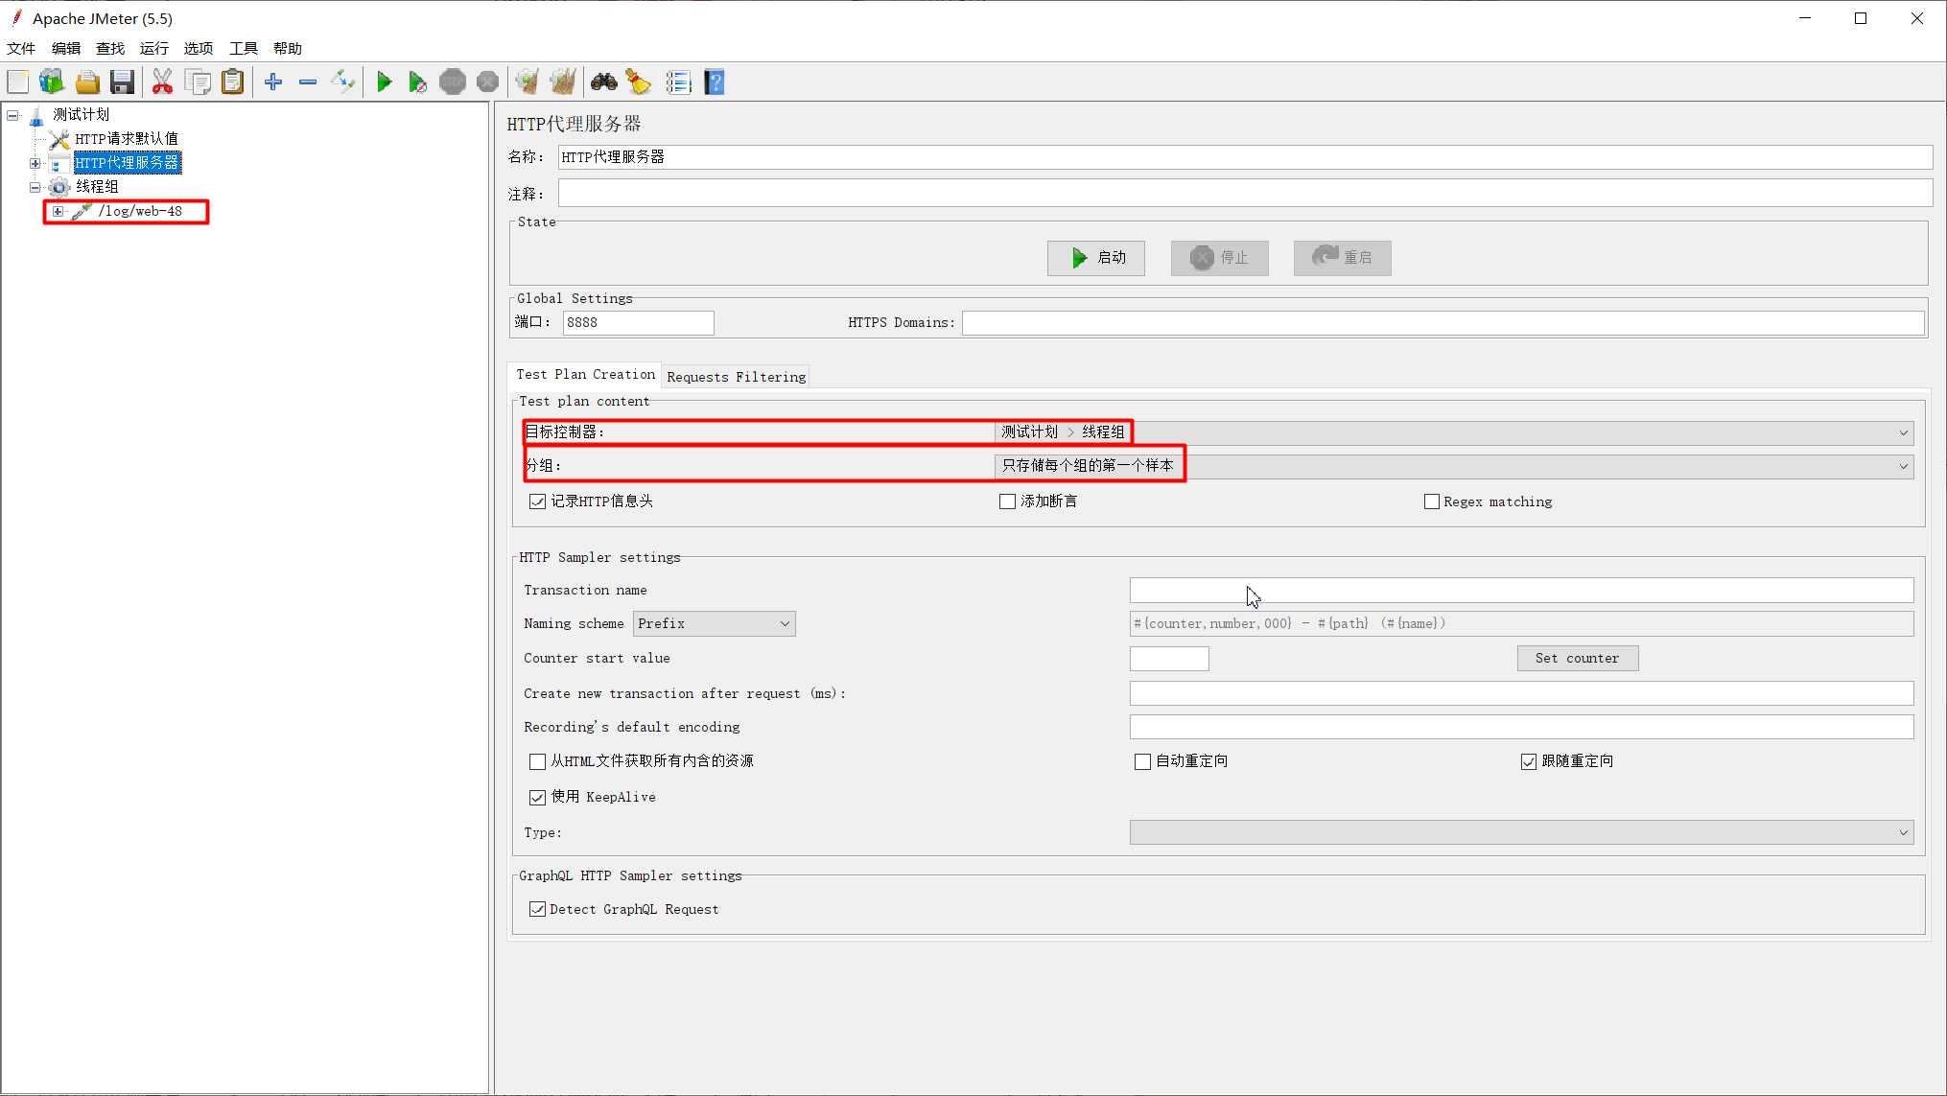Viewport: 1947px width, 1096px height.
Task: Toggle Detect GraphQL Request checkbox
Action: pyautogui.click(x=537, y=909)
